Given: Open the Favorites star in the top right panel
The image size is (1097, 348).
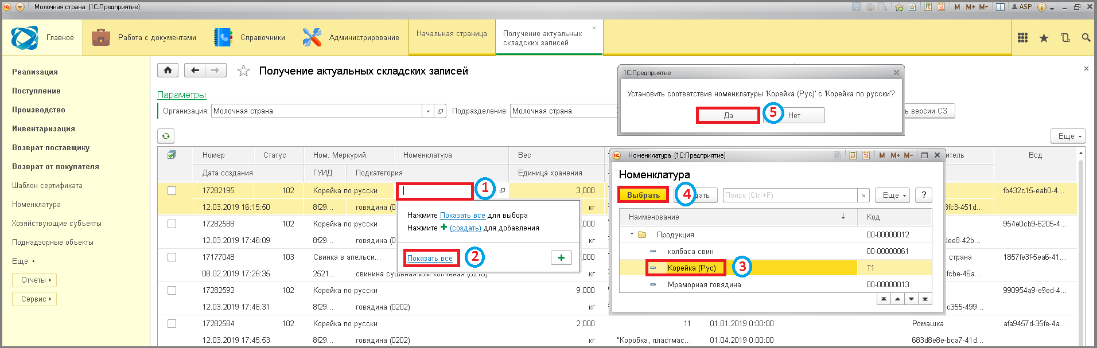Looking at the screenshot, I should pyautogui.click(x=1044, y=38).
